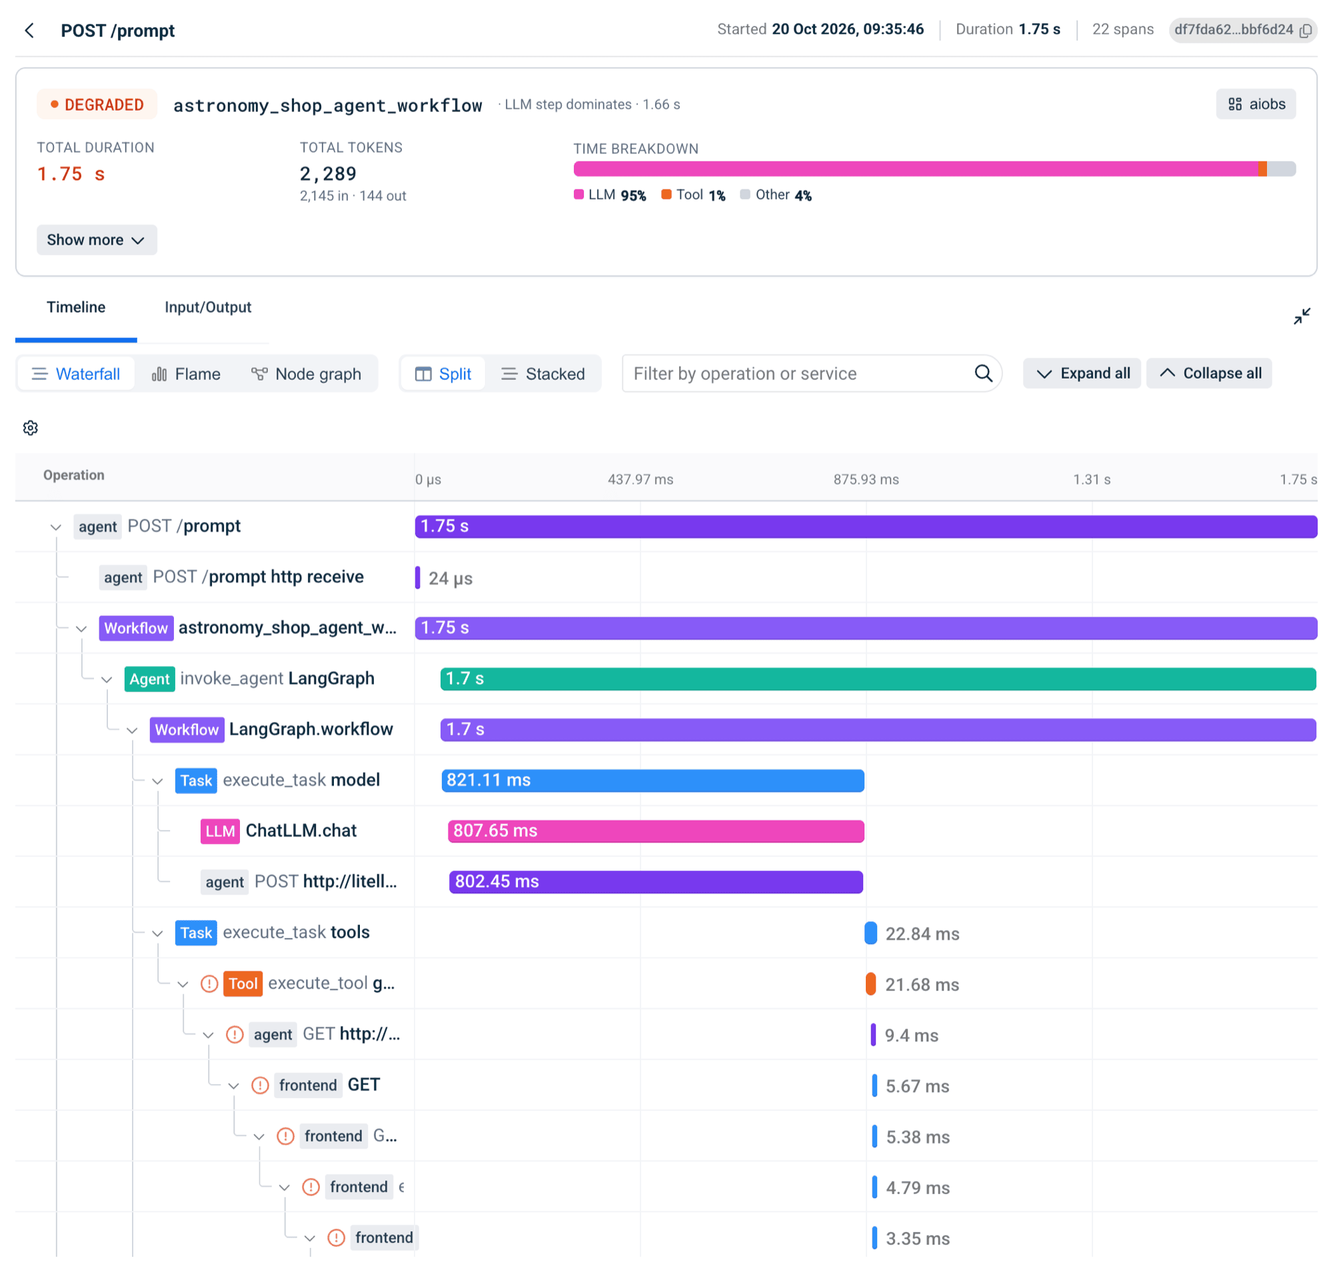
Task: Select the Timeline tab
Action: click(76, 307)
